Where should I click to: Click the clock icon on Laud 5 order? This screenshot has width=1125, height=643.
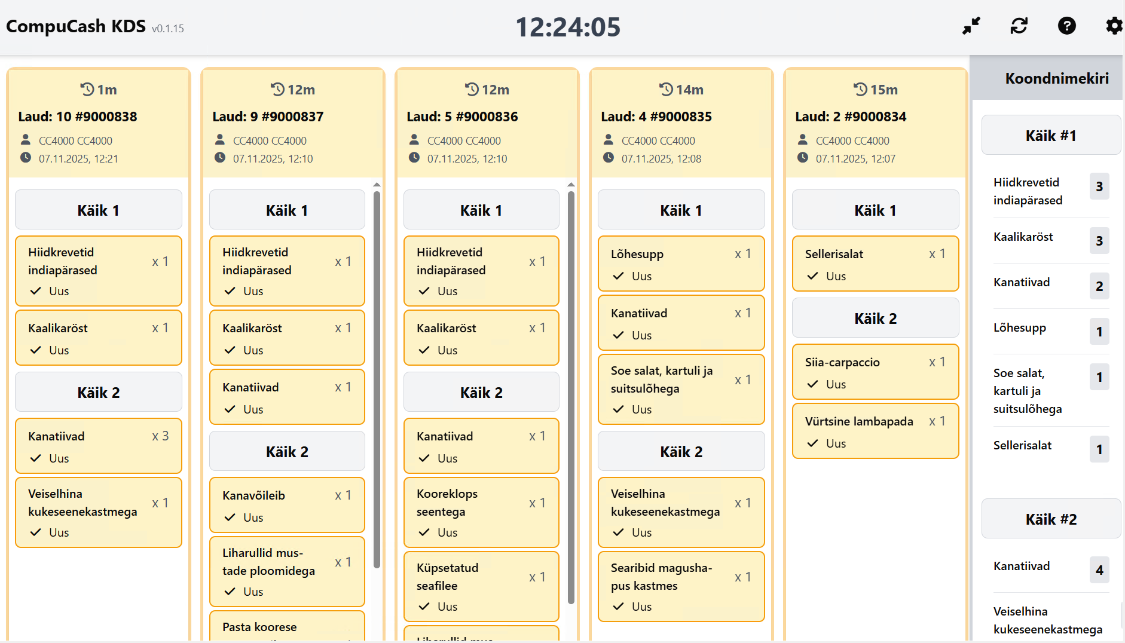coord(414,158)
